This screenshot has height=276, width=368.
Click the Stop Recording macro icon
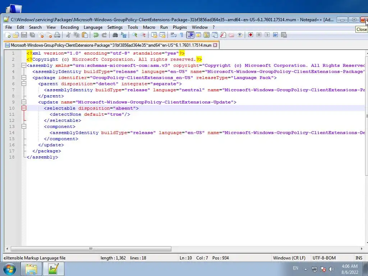pyautogui.click(x=259, y=35)
